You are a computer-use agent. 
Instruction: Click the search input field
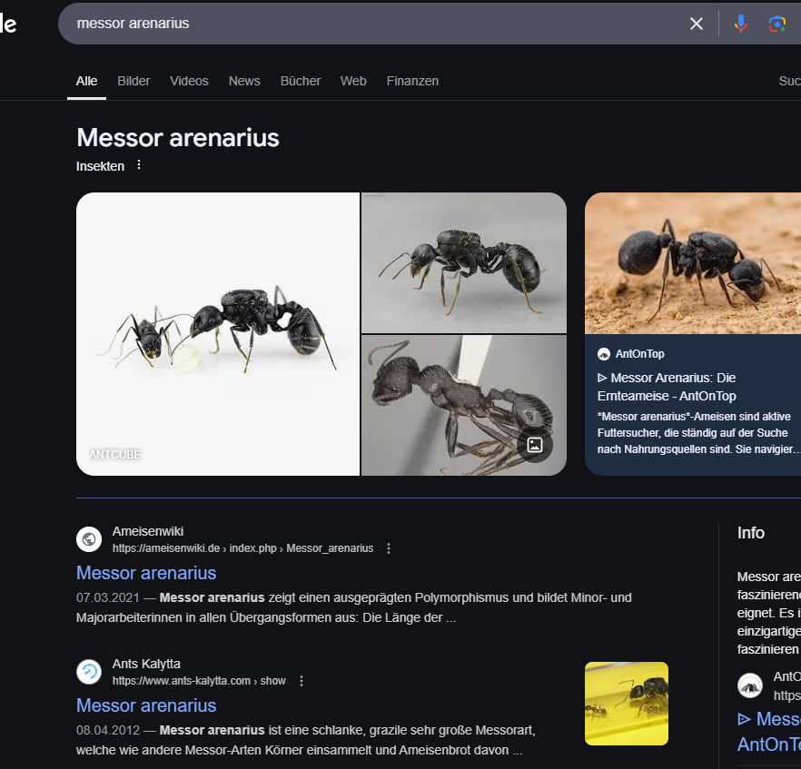[x=363, y=24]
